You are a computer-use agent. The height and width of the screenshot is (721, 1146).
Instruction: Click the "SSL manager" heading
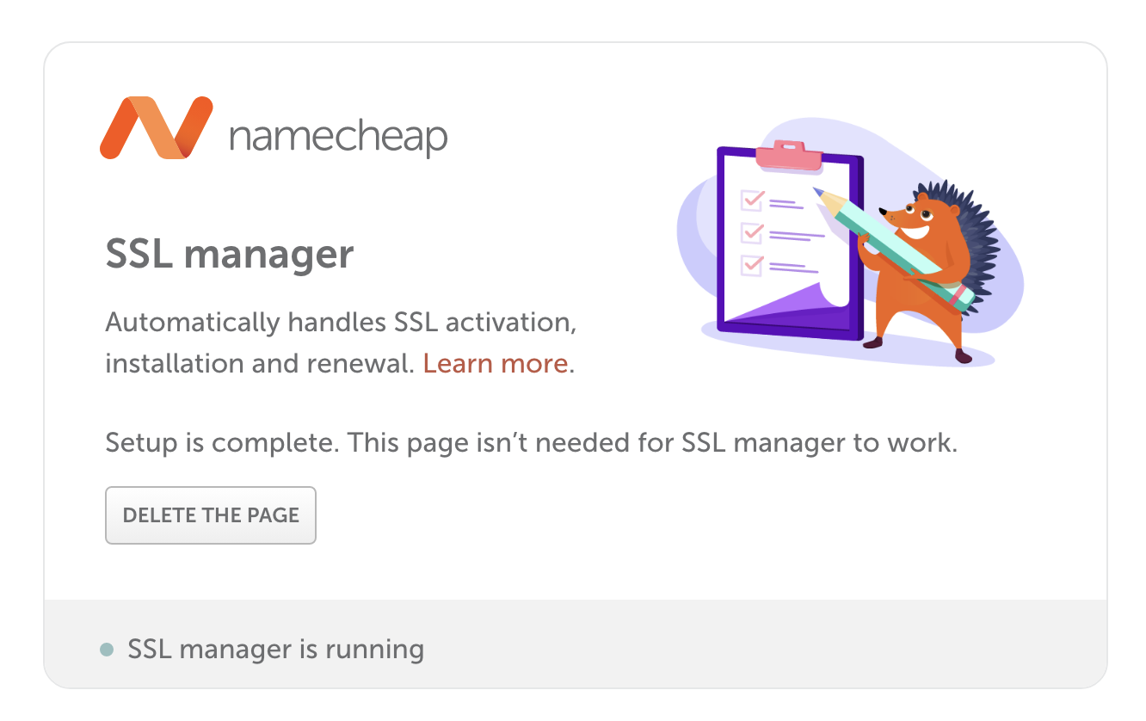(x=230, y=254)
